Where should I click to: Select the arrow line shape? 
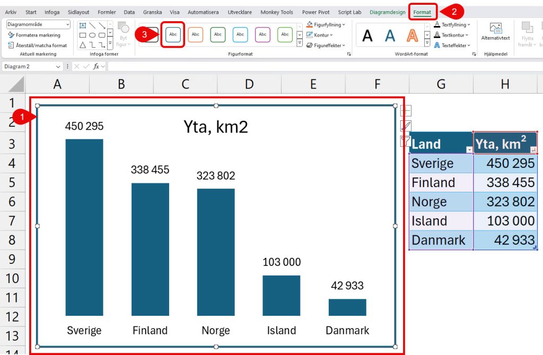pyautogui.click(x=102, y=25)
